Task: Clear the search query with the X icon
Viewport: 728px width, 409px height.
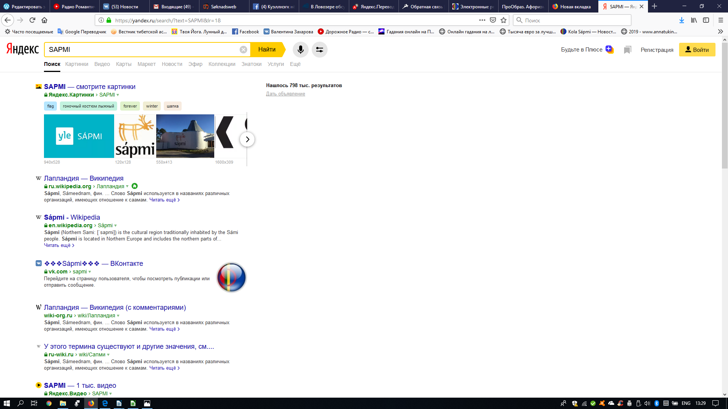Action: [243, 50]
